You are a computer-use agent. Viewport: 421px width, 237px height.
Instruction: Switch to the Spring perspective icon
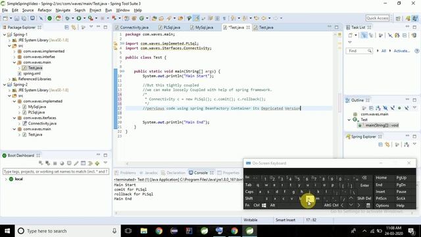[408, 18]
